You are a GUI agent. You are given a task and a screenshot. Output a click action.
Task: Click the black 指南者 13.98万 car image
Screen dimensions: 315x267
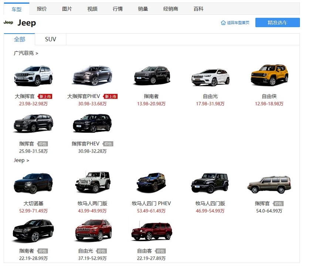(x=152, y=75)
